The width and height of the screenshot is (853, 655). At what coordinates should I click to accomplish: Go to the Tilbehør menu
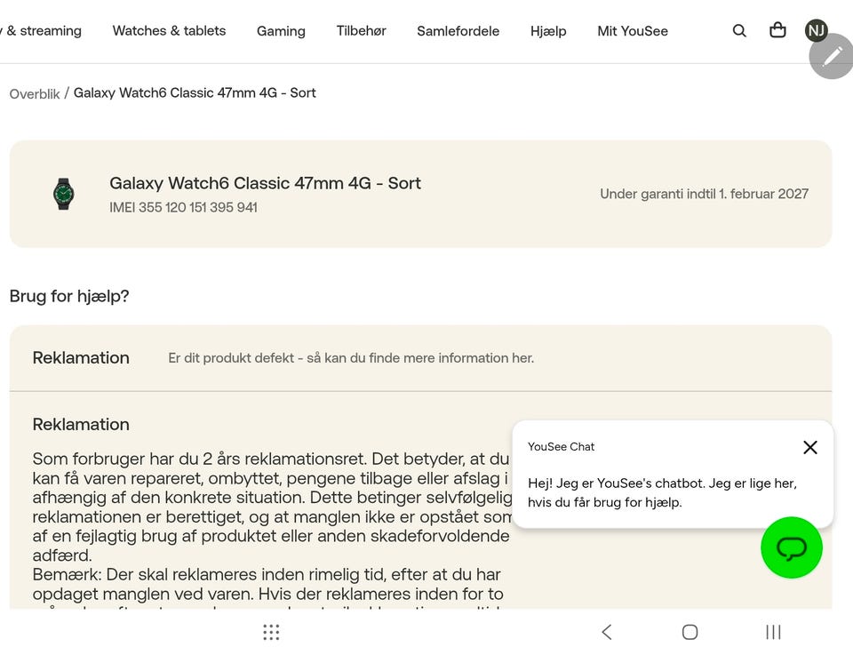[361, 31]
